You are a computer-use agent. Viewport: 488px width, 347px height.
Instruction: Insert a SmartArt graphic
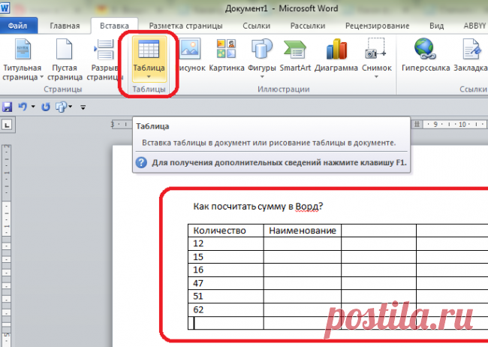[x=295, y=56]
